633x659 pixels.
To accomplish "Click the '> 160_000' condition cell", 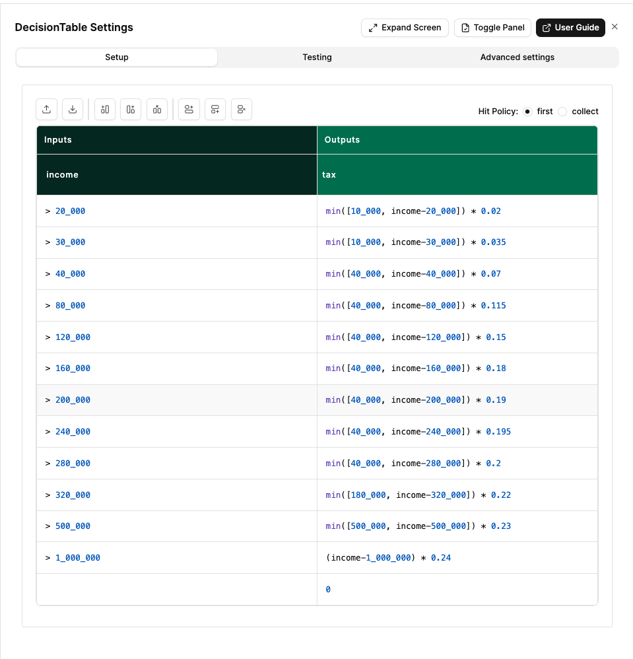I will (x=177, y=368).
